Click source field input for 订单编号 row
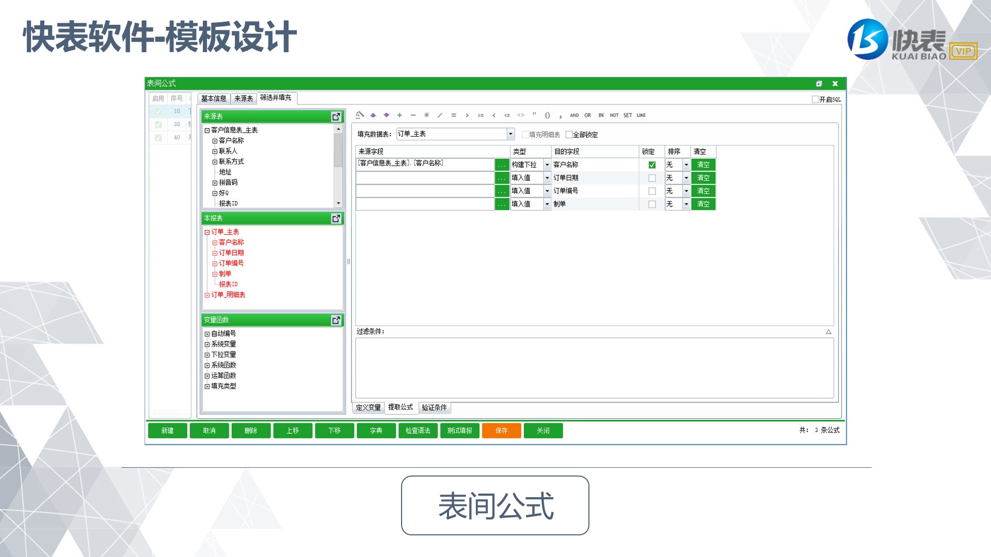Screen dimensions: 991x557 pyautogui.click(x=425, y=191)
